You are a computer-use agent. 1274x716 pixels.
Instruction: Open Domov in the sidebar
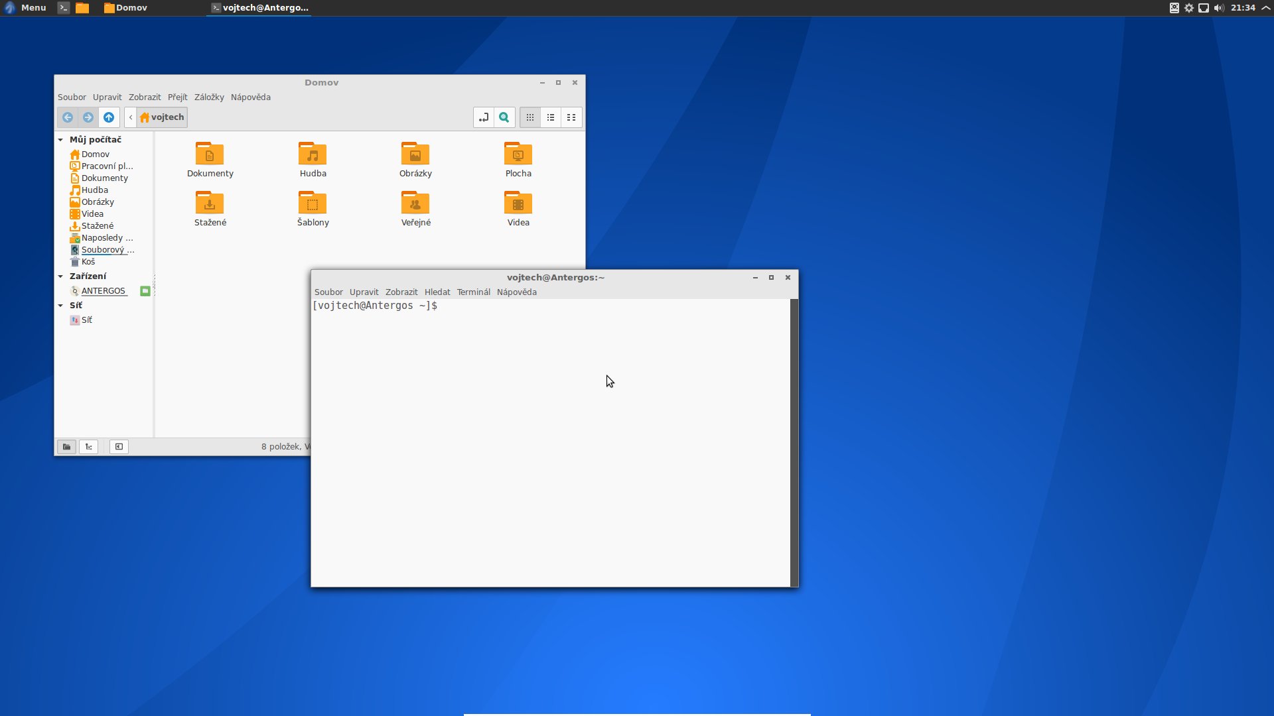point(95,154)
